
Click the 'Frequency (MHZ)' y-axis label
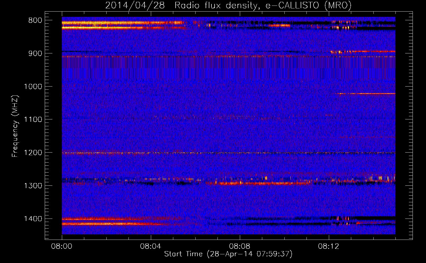tap(15, 126)
